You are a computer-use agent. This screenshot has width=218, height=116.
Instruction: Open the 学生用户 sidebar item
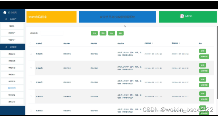tap(12, 40)
